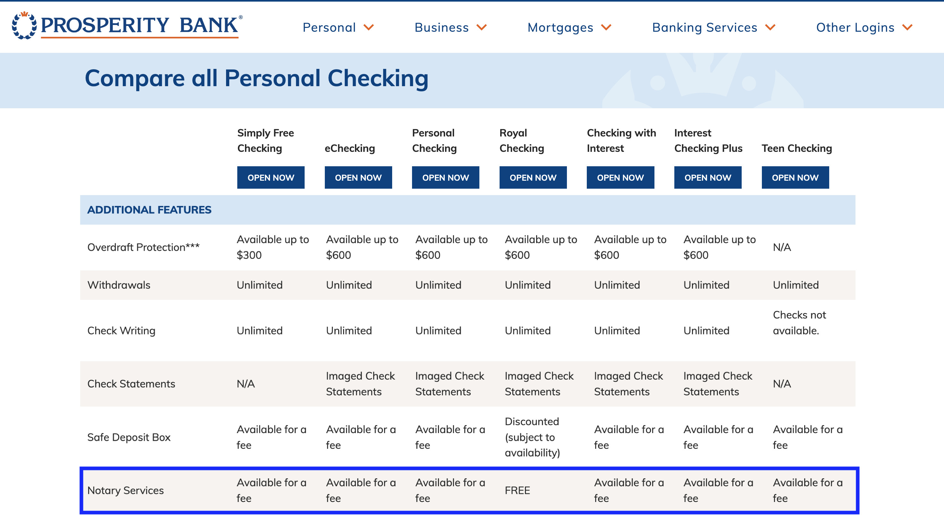Open the Mortgages navigation menu
Image resolution: width=944 pixels, height=526 pixels.
click(560, 28)
